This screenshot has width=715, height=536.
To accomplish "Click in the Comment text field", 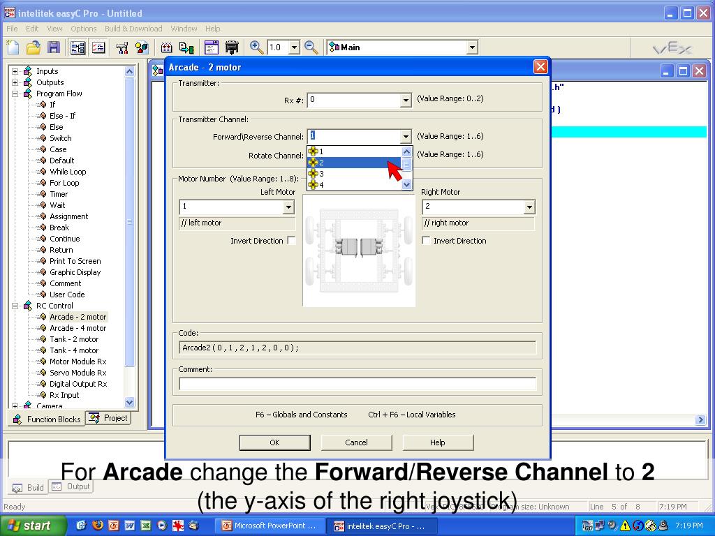I will pyautogui.click(x=358, y=384).
